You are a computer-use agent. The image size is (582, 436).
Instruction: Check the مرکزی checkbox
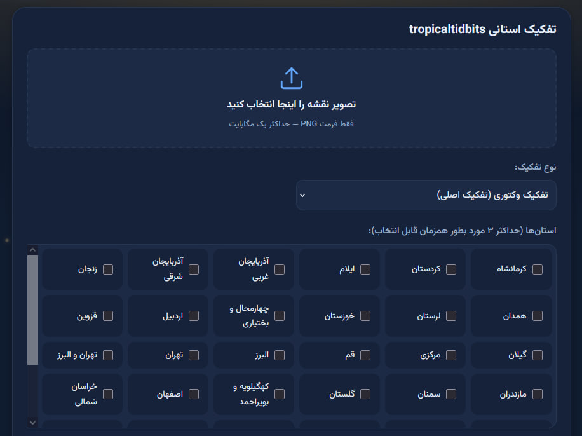coord(451,355)
